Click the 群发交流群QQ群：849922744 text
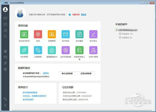 pos(75,100)
